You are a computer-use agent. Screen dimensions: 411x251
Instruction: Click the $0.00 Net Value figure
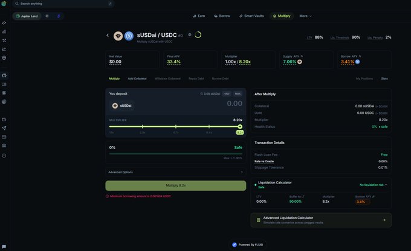[115, 62]
